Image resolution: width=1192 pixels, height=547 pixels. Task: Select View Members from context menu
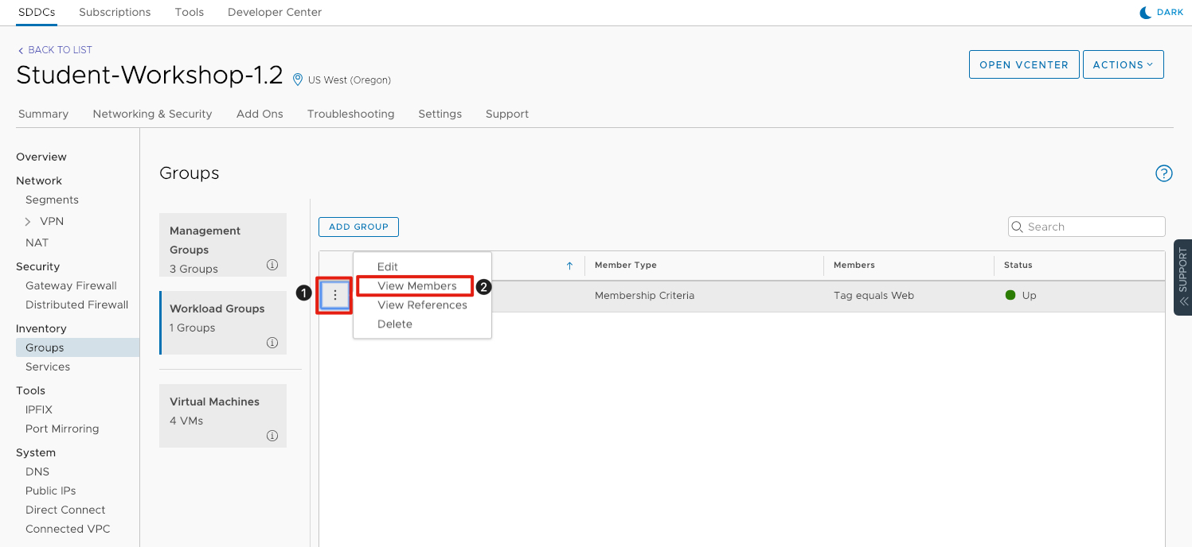pos(416,286)
